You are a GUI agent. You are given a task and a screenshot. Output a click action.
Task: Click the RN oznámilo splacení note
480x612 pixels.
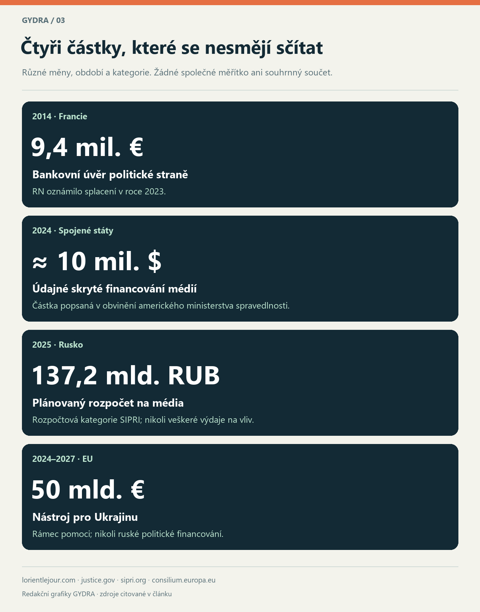click(99, 191)
